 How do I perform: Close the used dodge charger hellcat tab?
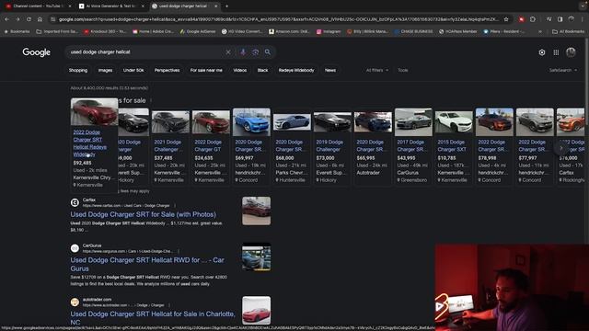point(216,6)
